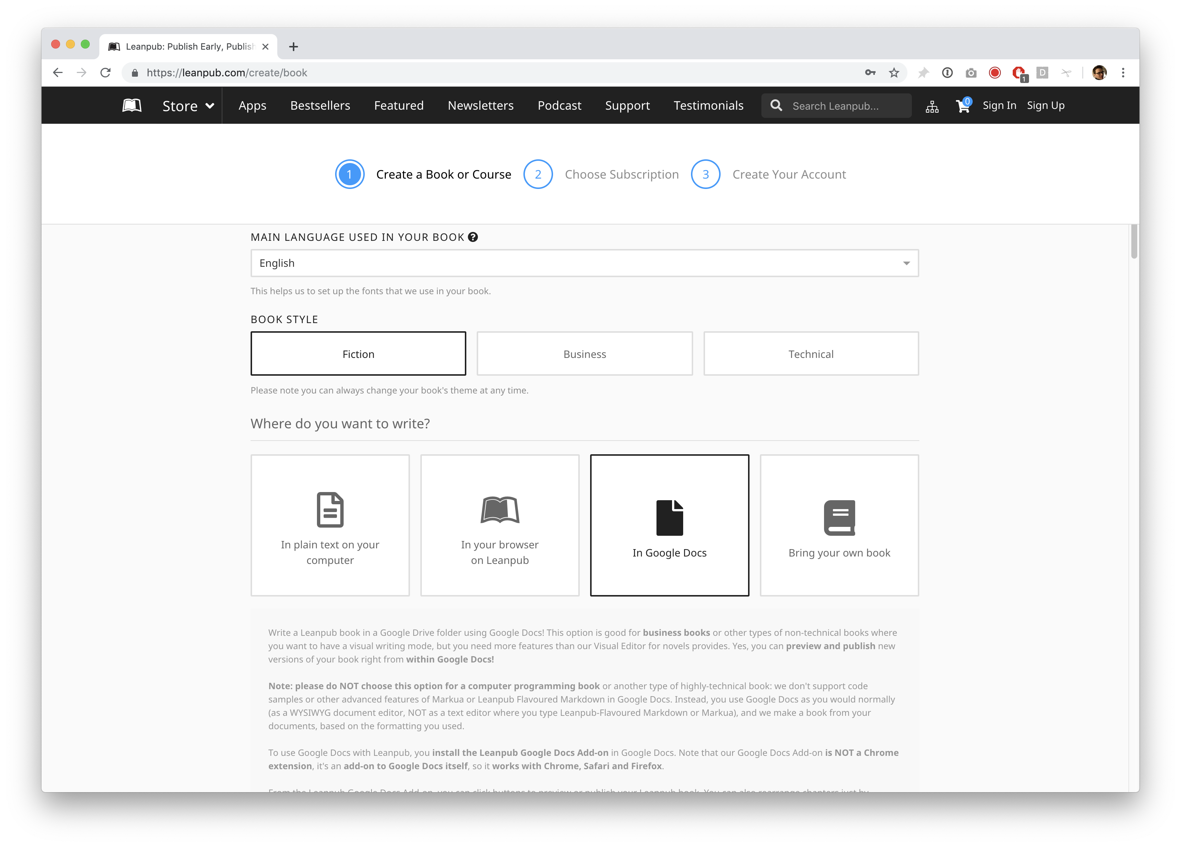Open the sitemap icon in navbar
The height and width of the screenshot is (847, 1181).
932,106
